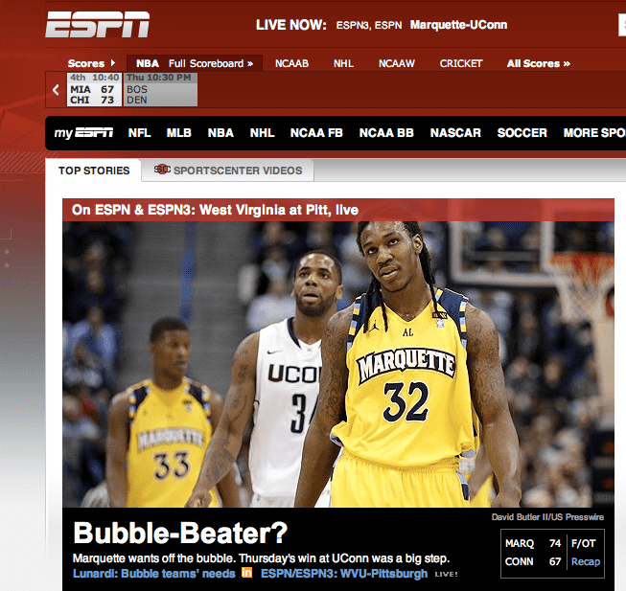Select Soccer from the navigation bar
626x591 pixels.
pyautogui.click(x=522, y=133)
